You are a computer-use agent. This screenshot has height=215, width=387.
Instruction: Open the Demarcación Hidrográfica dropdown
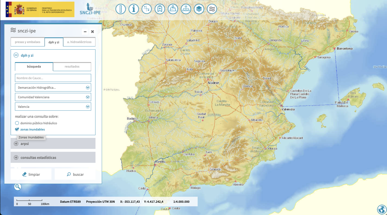[x=53, y=87]
